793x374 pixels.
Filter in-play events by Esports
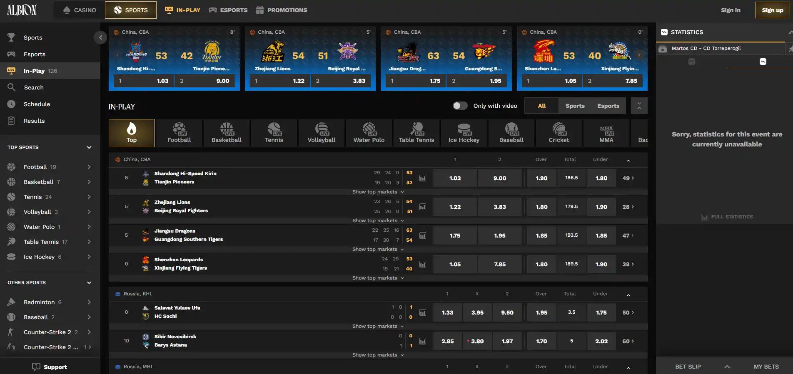pos(608,106)
